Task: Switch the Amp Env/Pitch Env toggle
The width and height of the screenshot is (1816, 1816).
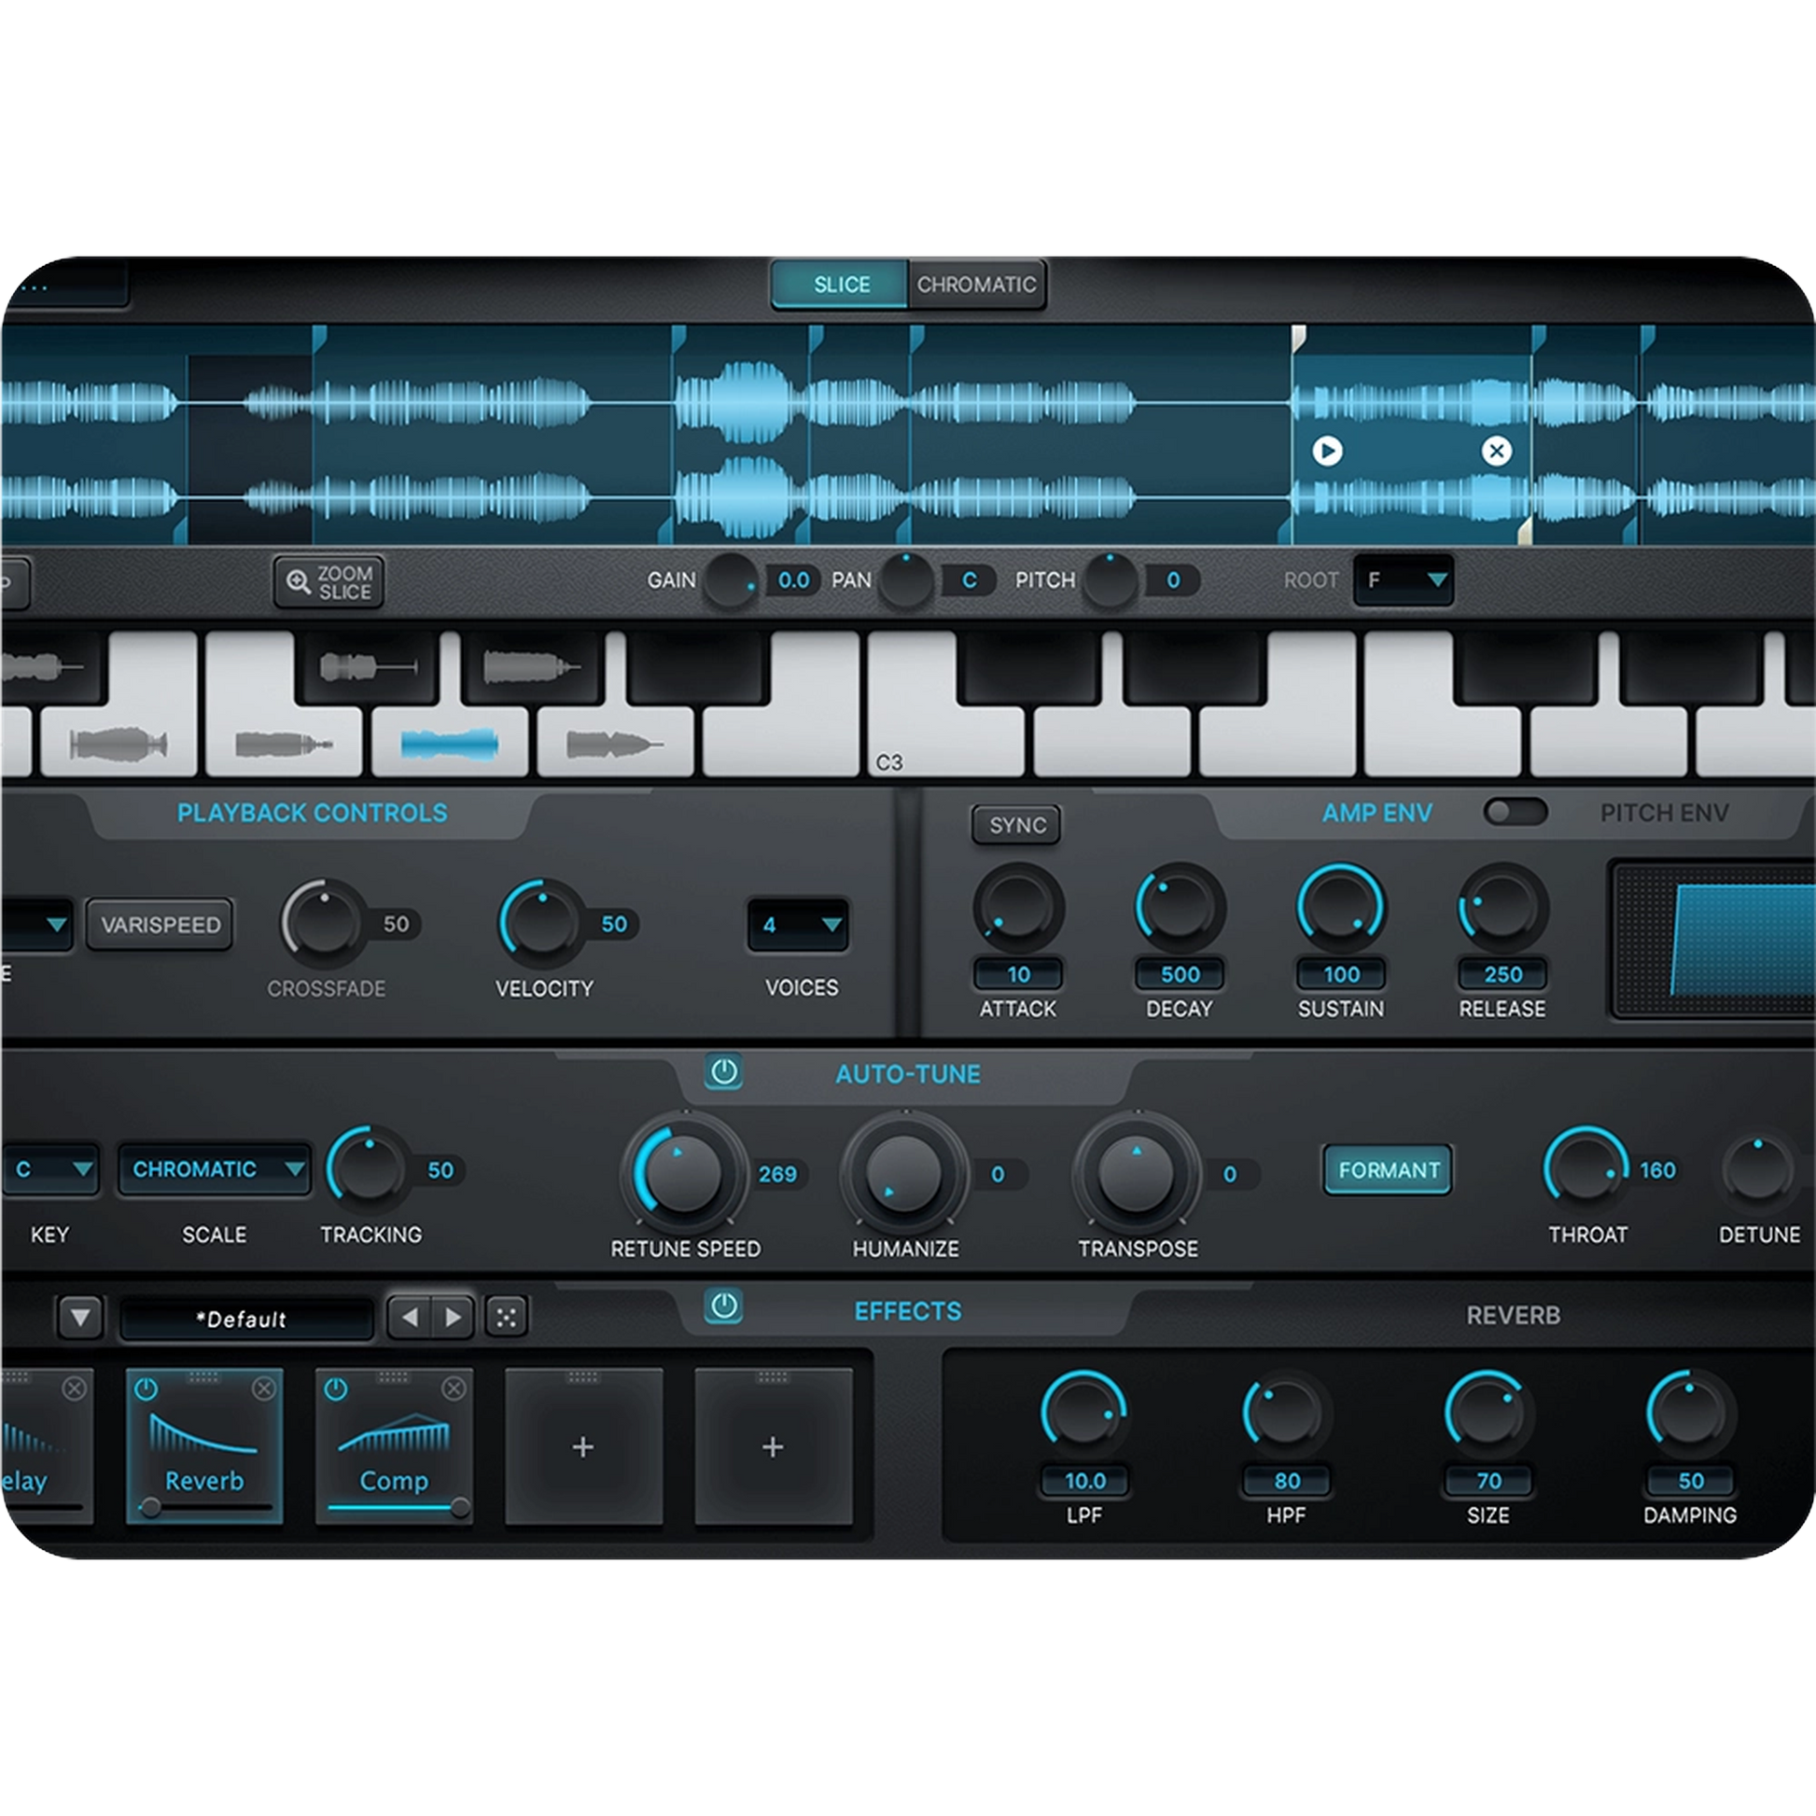Action: pyautogui.click(x=1515, y=811)
